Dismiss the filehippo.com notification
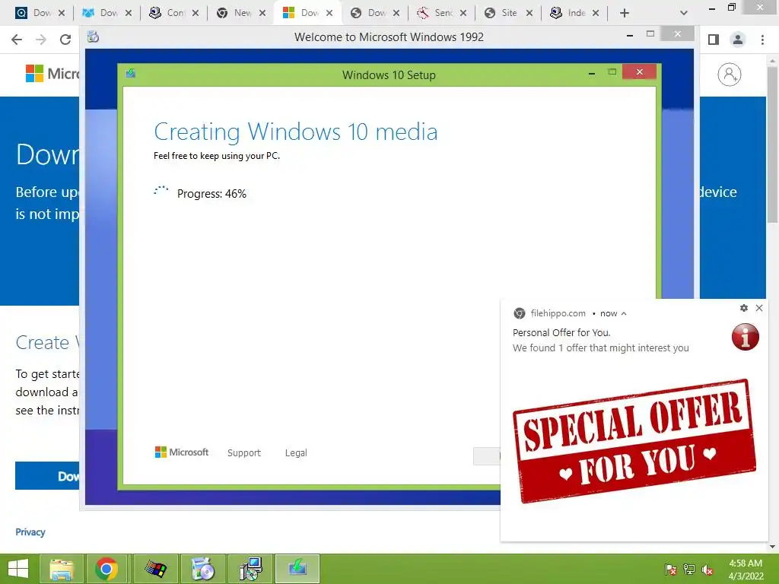This screenshot has width=779, height=584. [x=759, y=308]
